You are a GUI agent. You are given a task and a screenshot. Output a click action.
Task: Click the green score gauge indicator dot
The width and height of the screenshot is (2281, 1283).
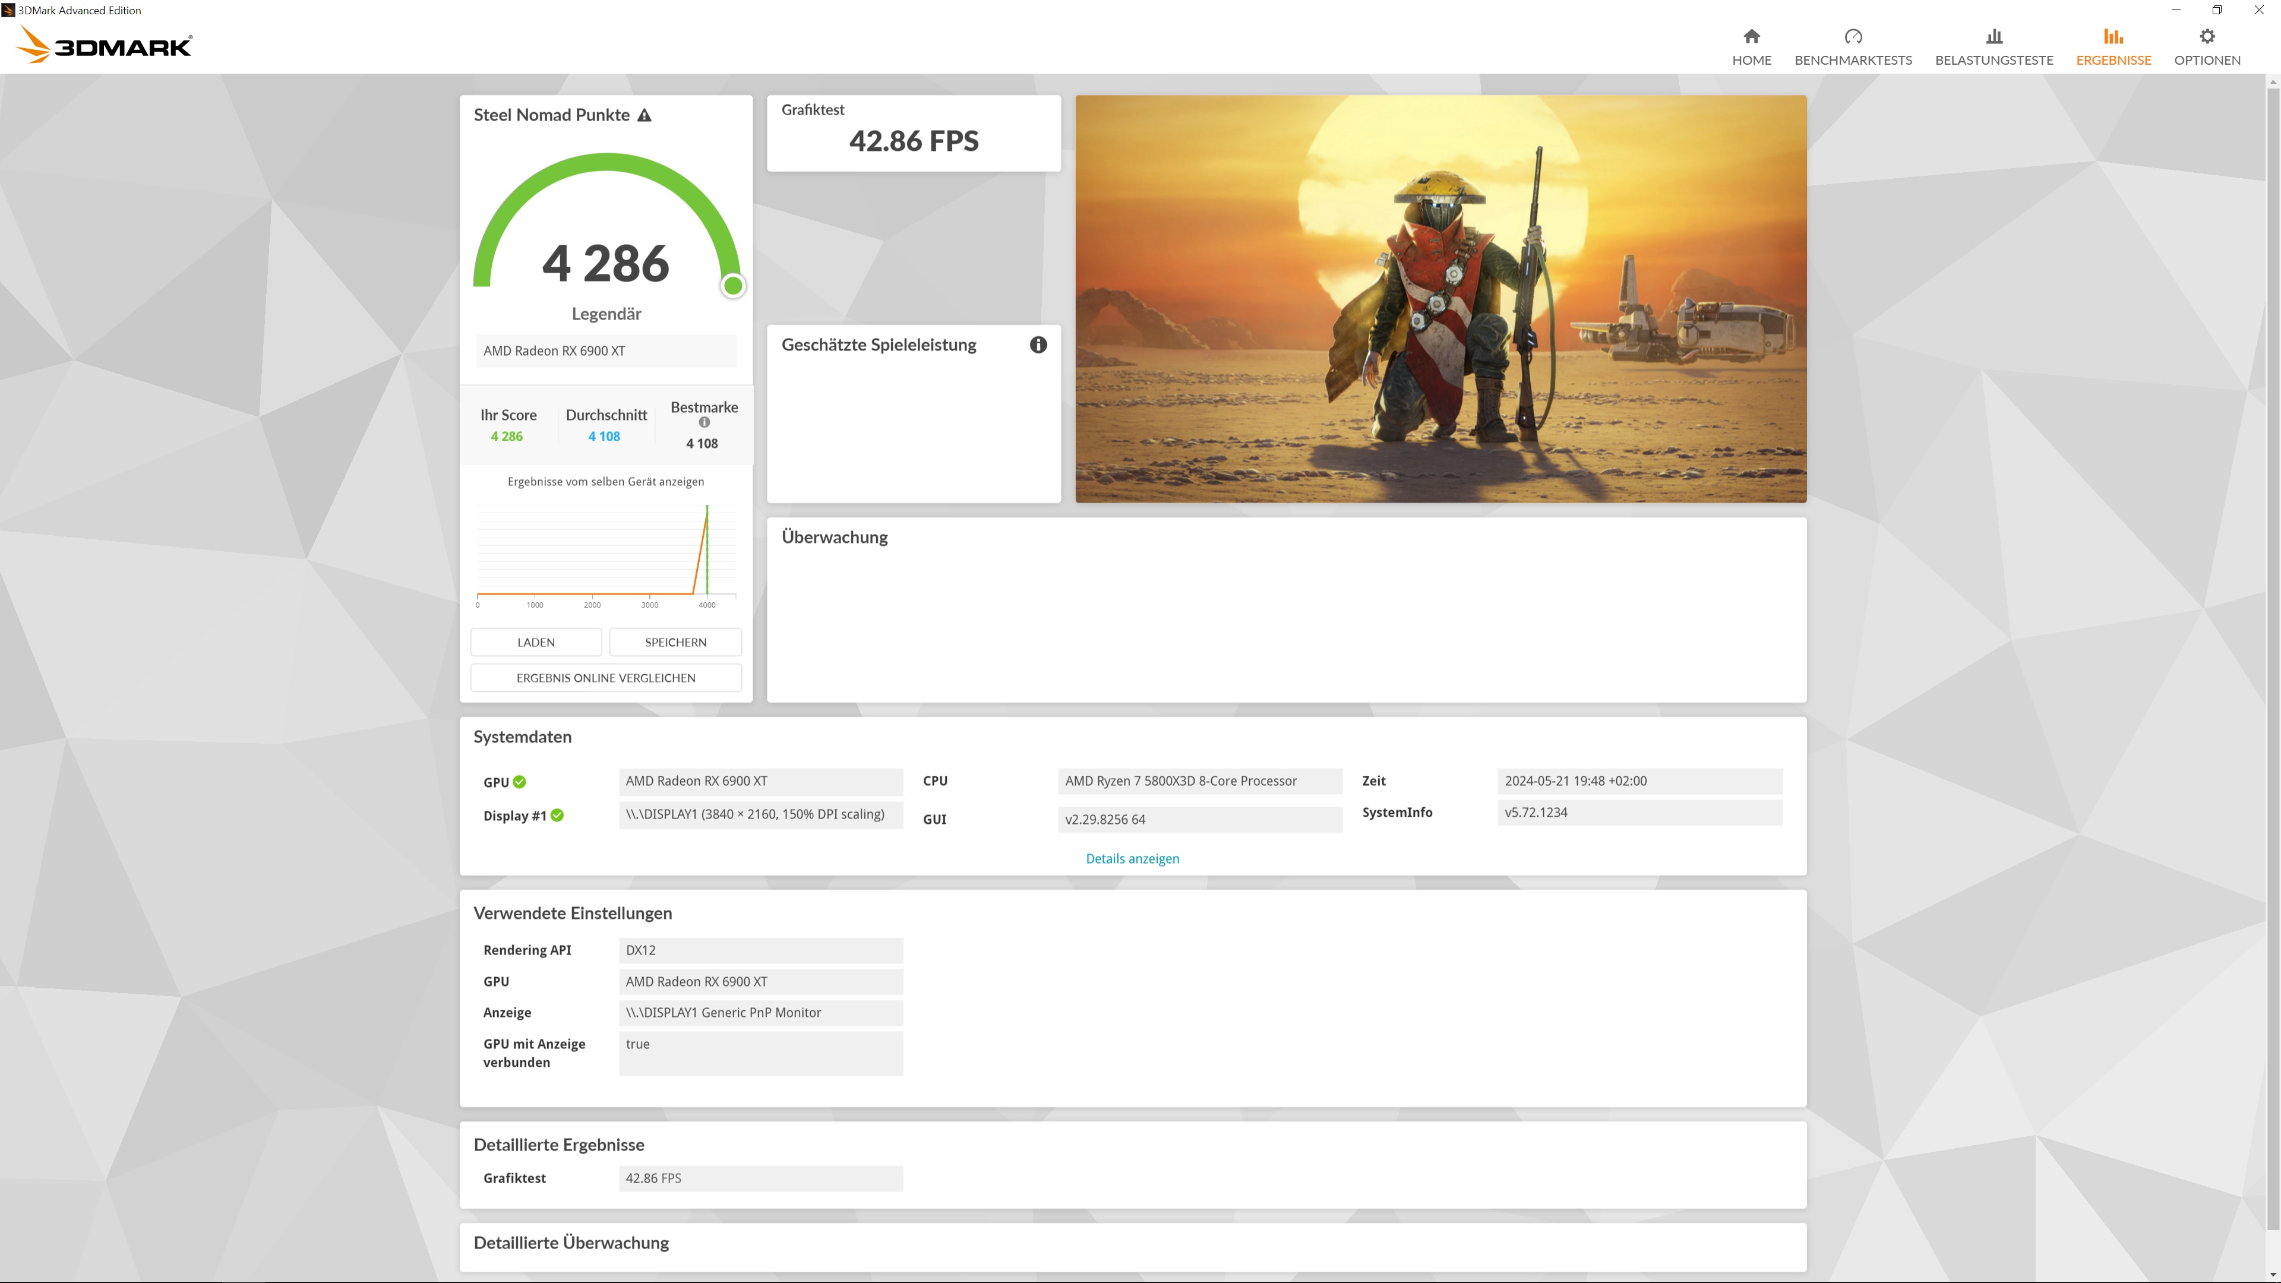point(732,286)
